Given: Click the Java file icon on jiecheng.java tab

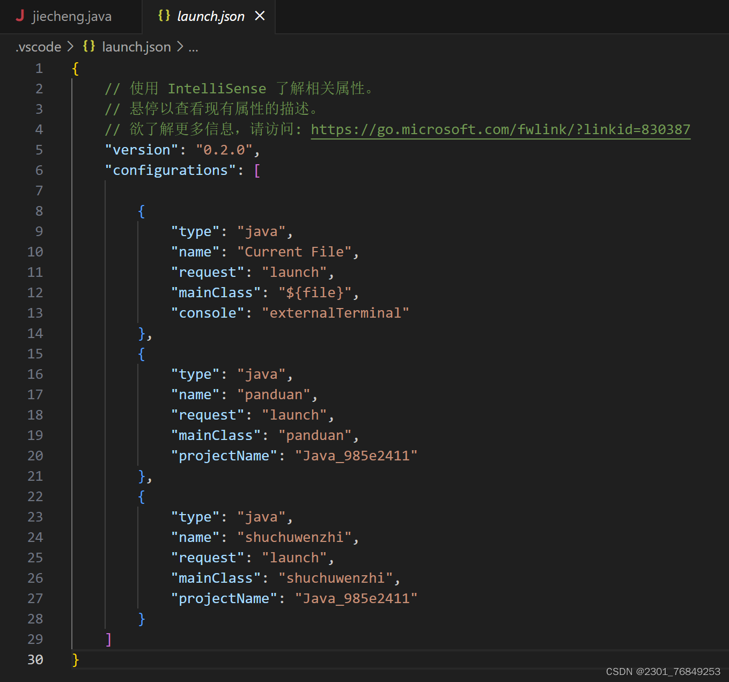Looking at the screenshot, I should [x=20, y=16].
